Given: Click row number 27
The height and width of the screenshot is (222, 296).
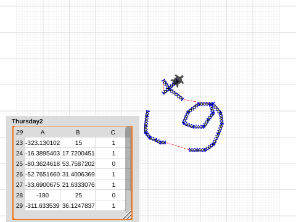Looking at the screenshot, I should pos(19,185).
